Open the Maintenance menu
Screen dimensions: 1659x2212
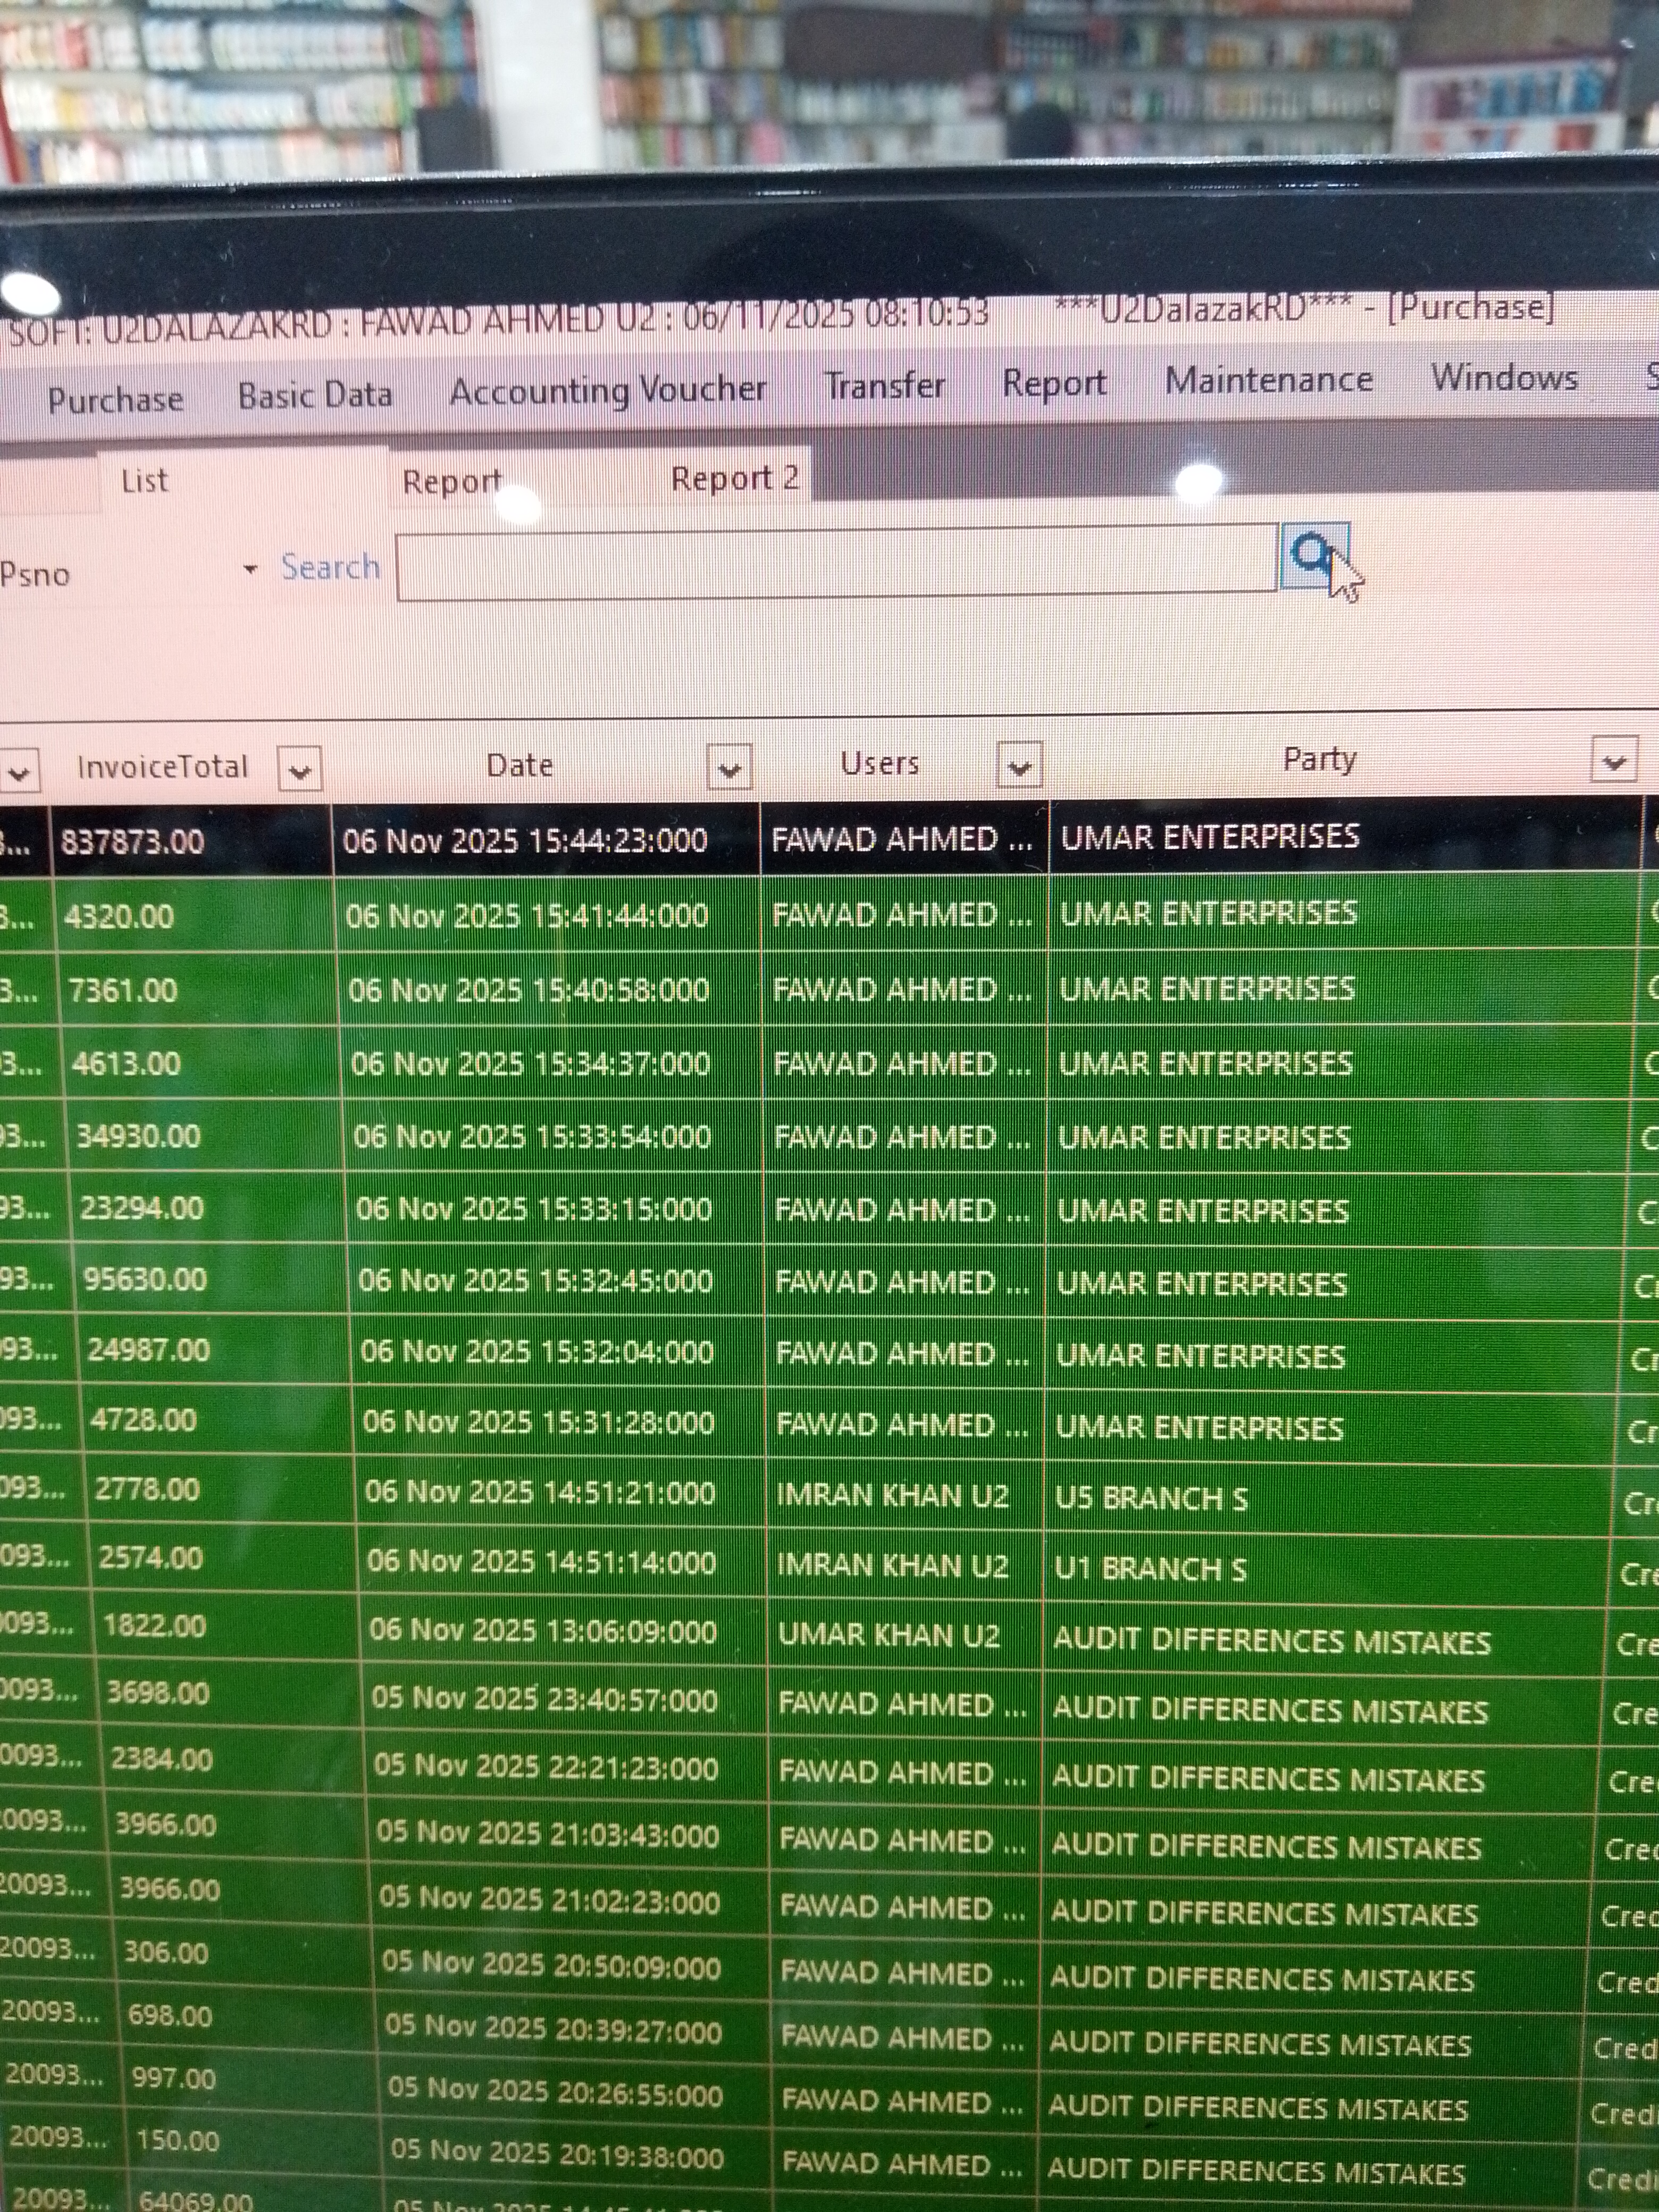point(1268,380)
